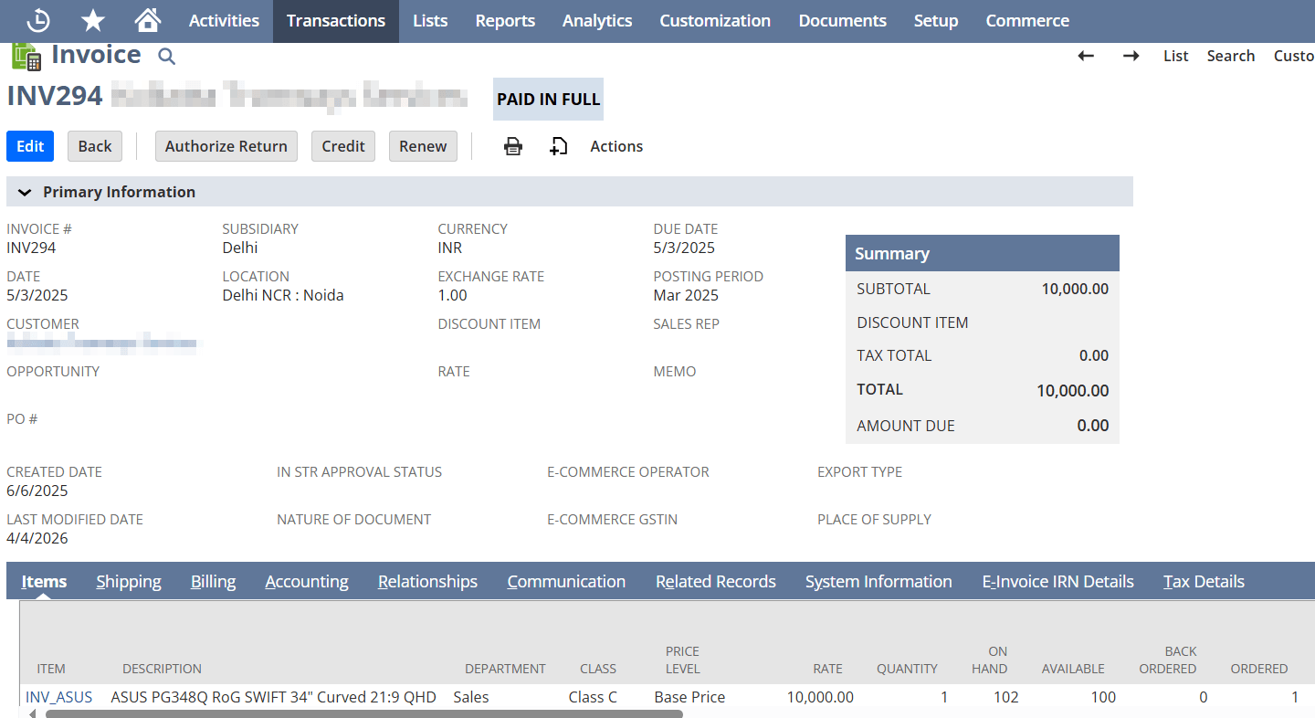This screenshot has height=718, width=1315.
Task: Open the Customize dropdown at top right
Action: click(1293, 56)
